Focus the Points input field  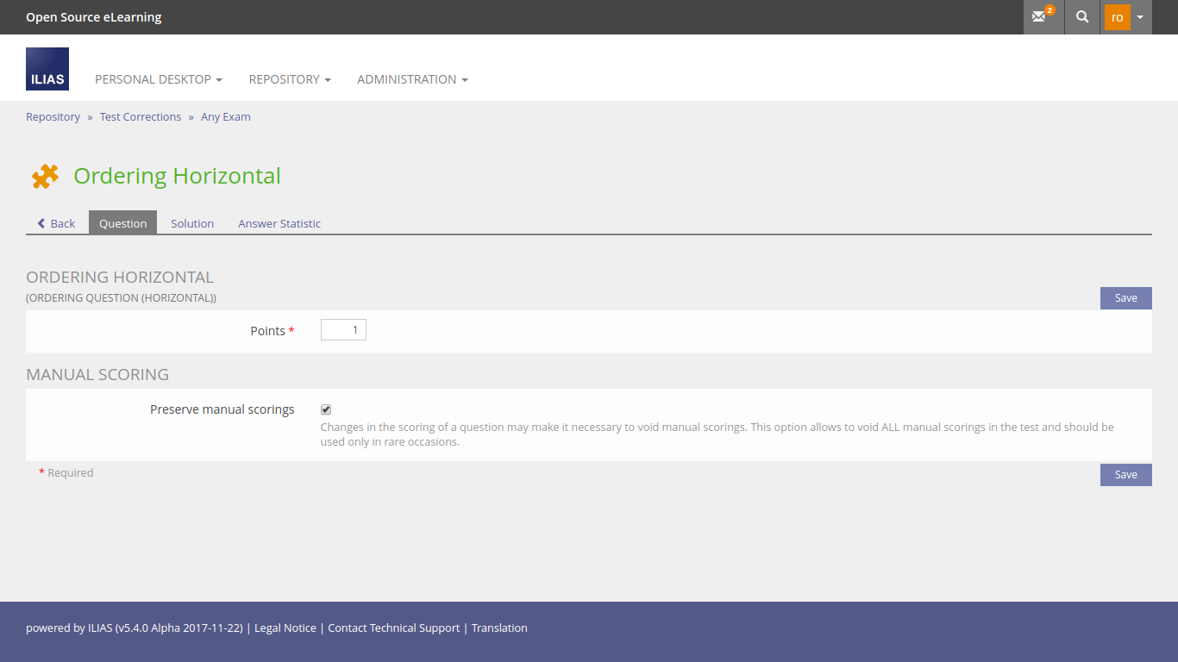point(343,329)
